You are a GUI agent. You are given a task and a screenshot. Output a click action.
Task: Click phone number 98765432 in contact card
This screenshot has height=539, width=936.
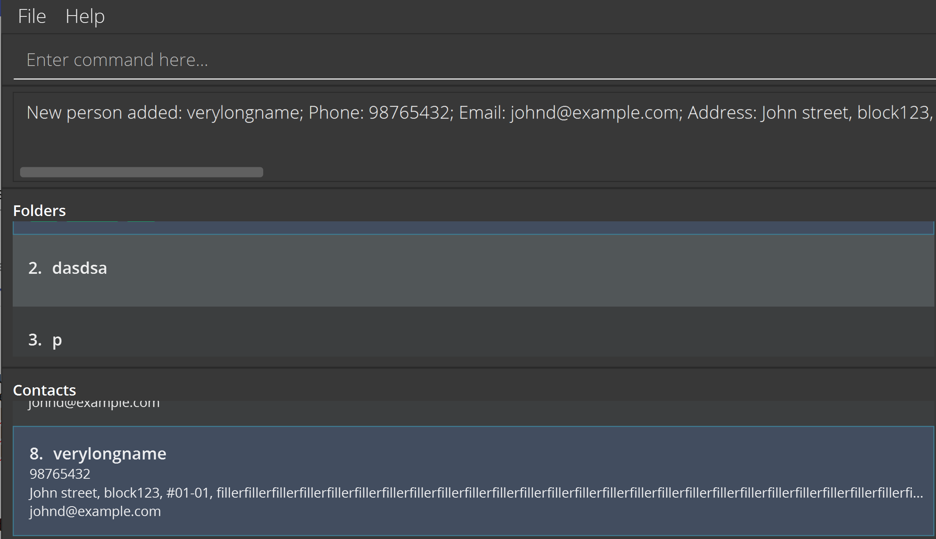tap(60, 474)
